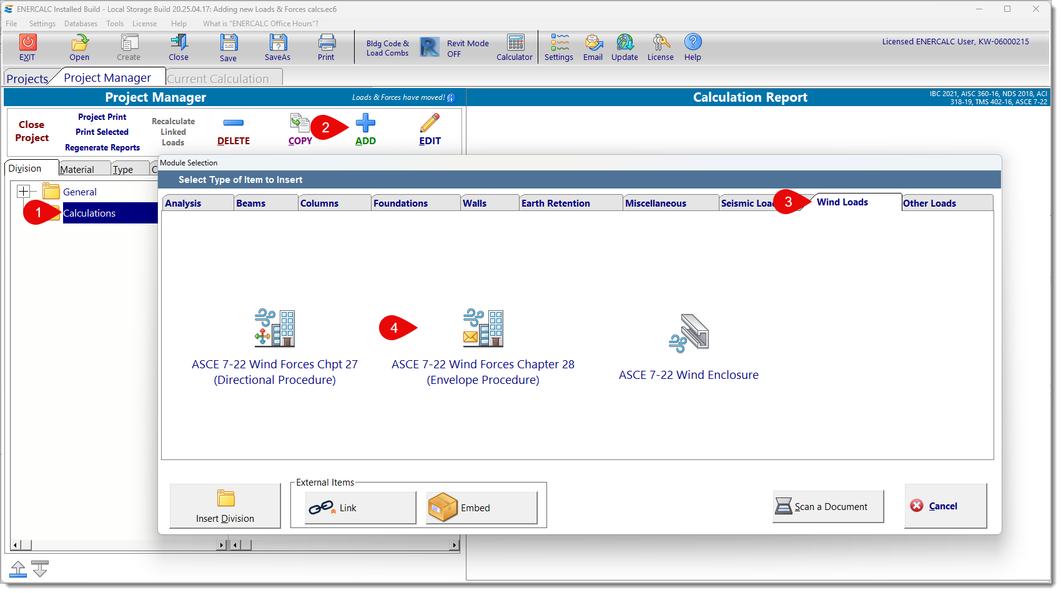The height and width of the screenshot is (593, 1061).
Task: Click the blue DELETE minus icon
Action: click(x=234, y=123)
